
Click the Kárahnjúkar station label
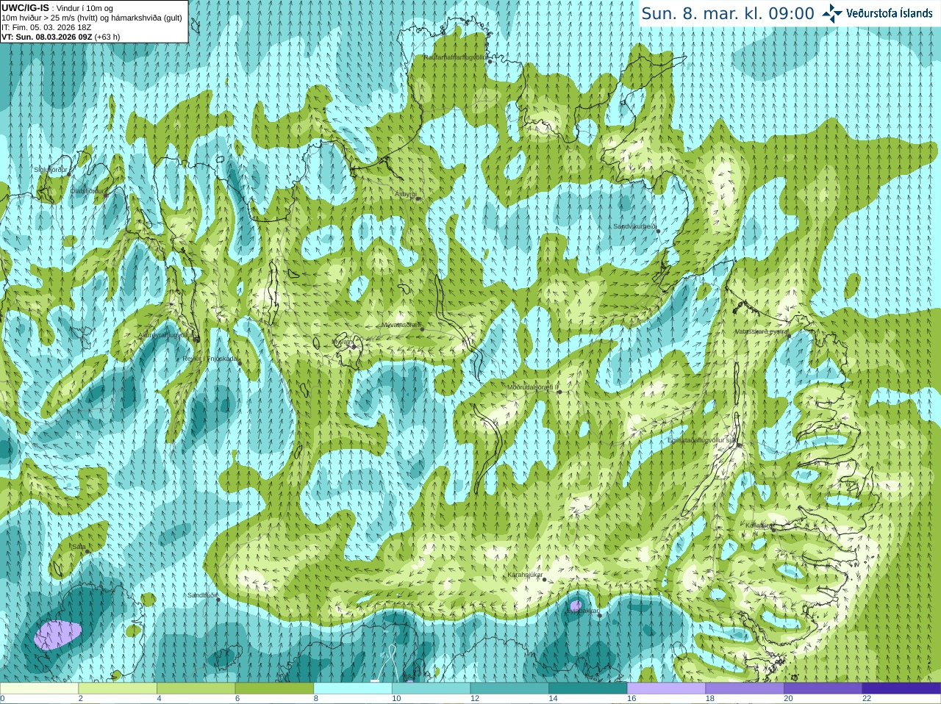click(x=525, y=575)
